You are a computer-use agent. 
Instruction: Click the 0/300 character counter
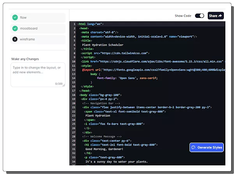(58, 84)
